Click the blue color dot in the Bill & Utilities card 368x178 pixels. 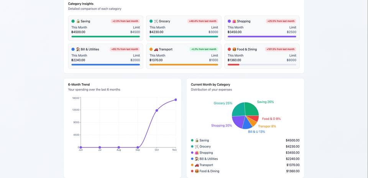click(x=73, y=49)
